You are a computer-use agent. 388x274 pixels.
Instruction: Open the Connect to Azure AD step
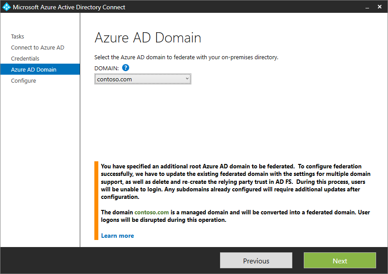point(37,47)
